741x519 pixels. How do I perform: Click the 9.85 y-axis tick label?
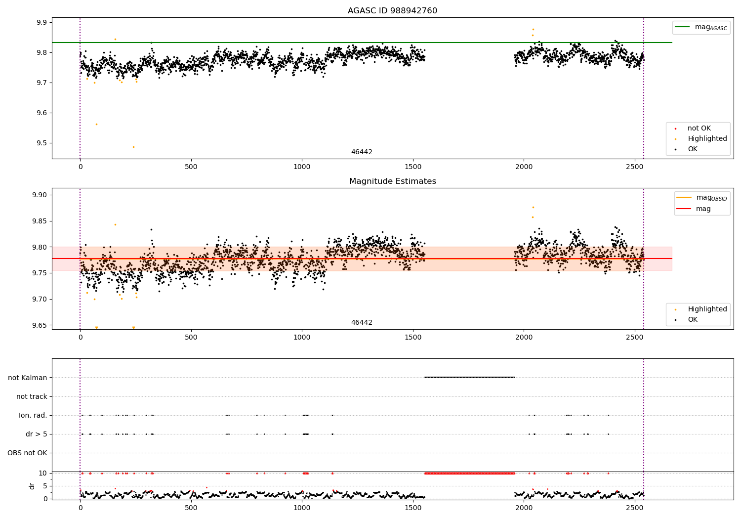[x=40, y=221]
